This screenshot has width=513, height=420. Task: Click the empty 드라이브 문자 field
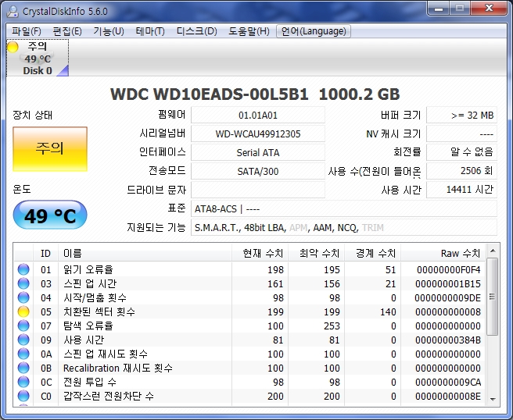click(x=258, y=190)
